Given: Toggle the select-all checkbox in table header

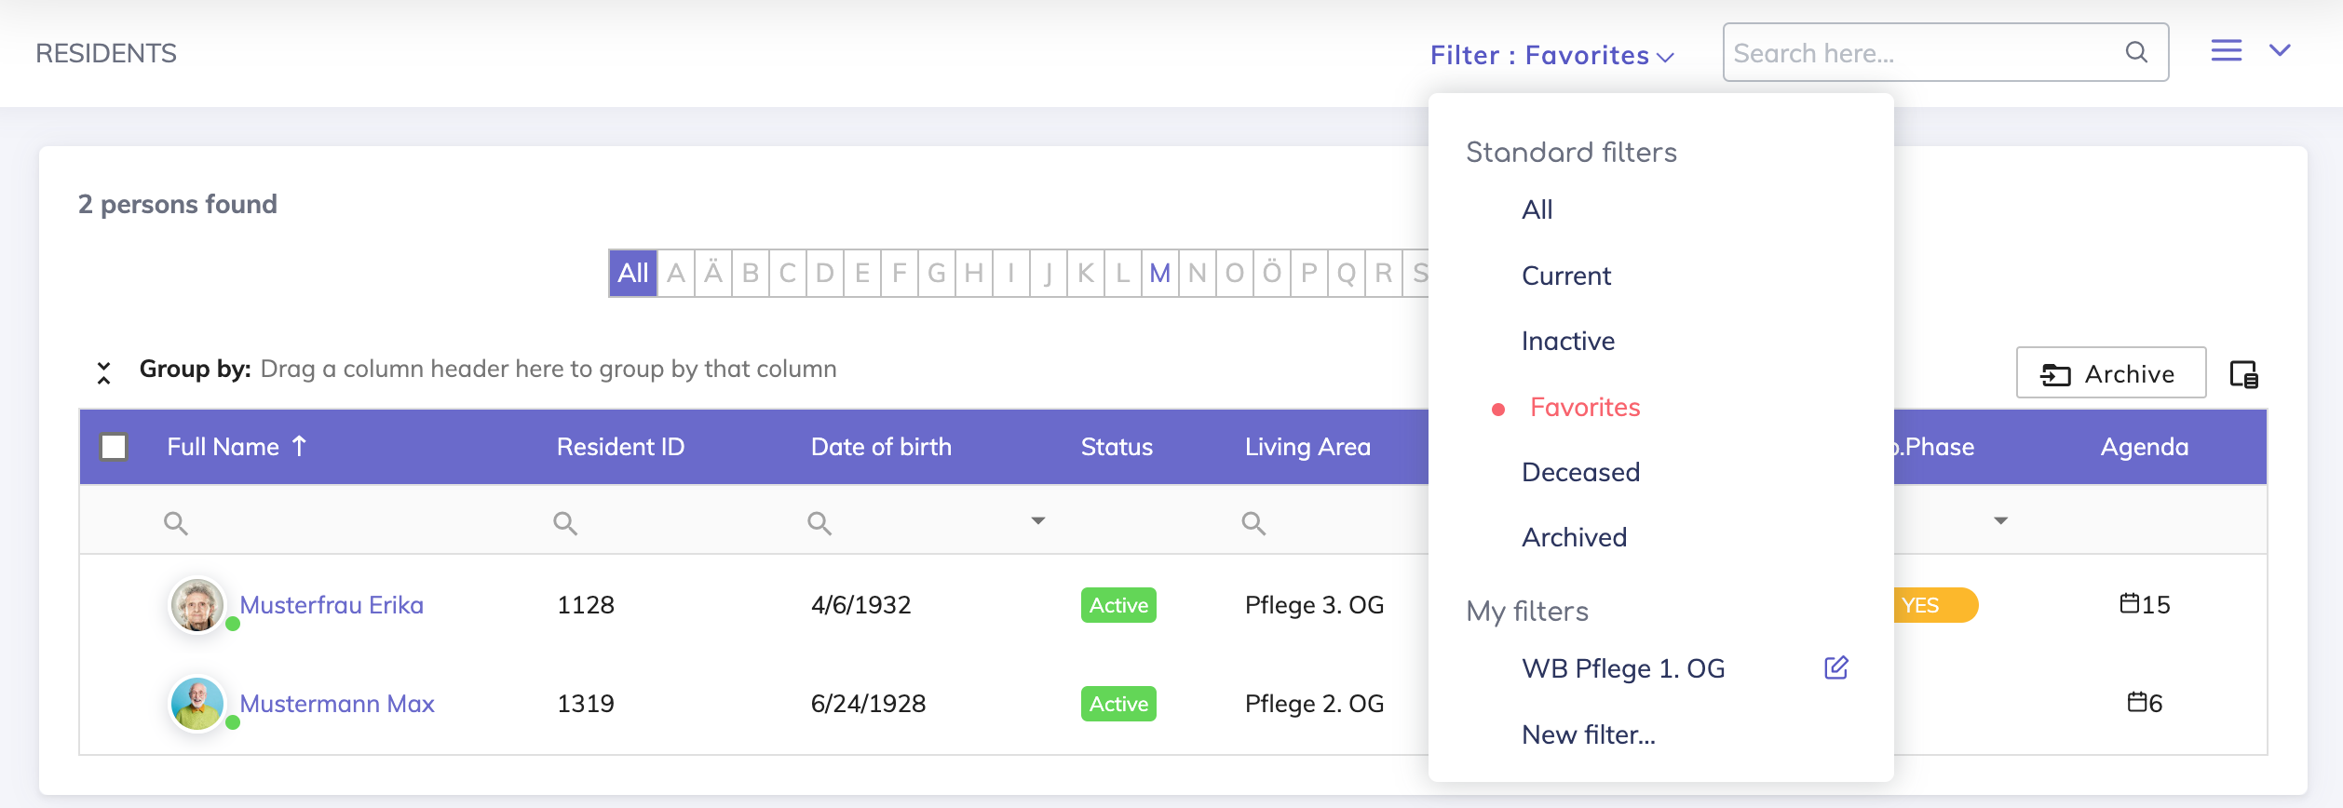Looking at the screenshot, I should pos(114,447).
